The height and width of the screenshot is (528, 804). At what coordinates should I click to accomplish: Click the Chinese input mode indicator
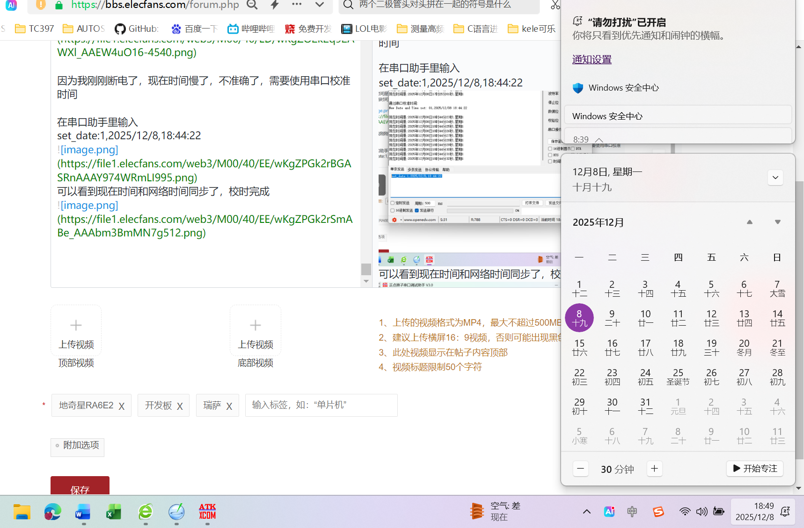pyautogui.click(x=632, y=512)
